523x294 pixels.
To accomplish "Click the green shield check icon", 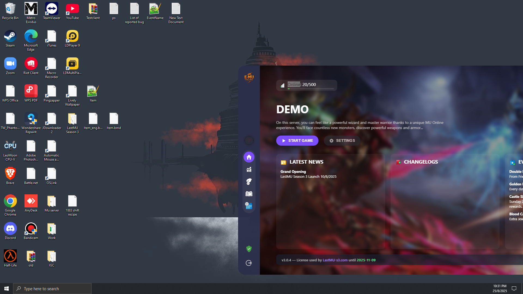I will pyautogui.click(x=249, y=249).
